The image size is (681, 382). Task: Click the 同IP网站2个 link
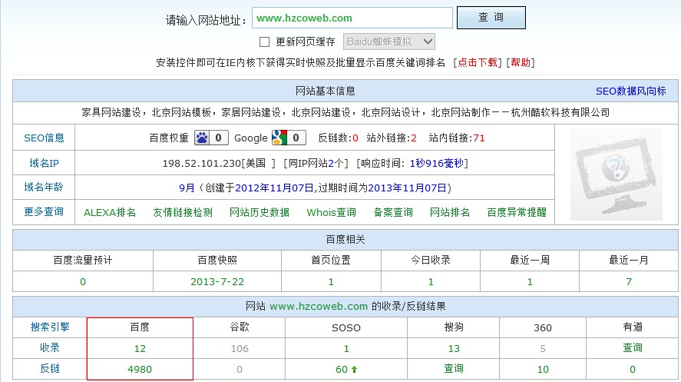(x=316, y=164)
